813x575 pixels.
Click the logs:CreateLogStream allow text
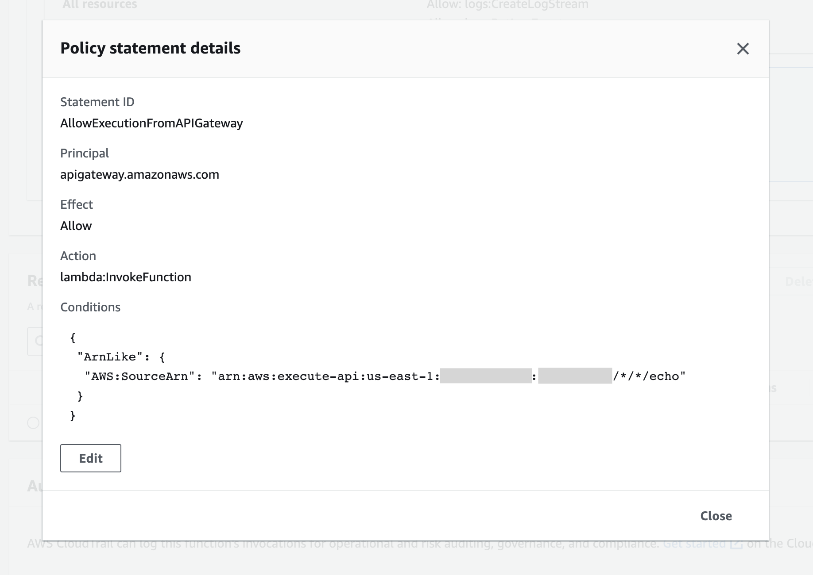(507, 4)
